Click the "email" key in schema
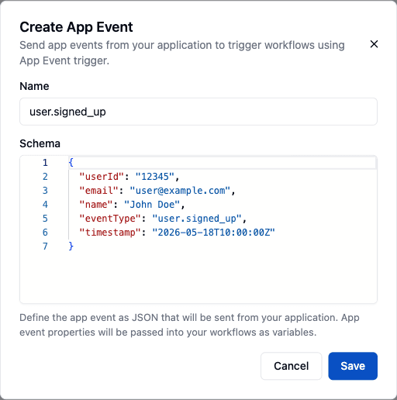This screenshot has height=400, width=397. coord(99,191)
